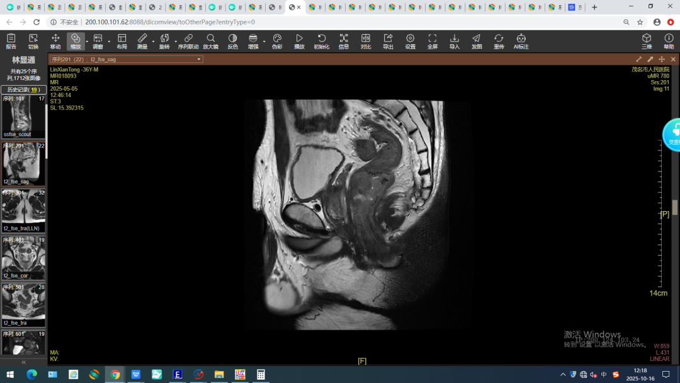The image size is (680, 383).
Task: Expand the series 201 t2_fse_sag dropdown
Action: [x=199, y=59]
